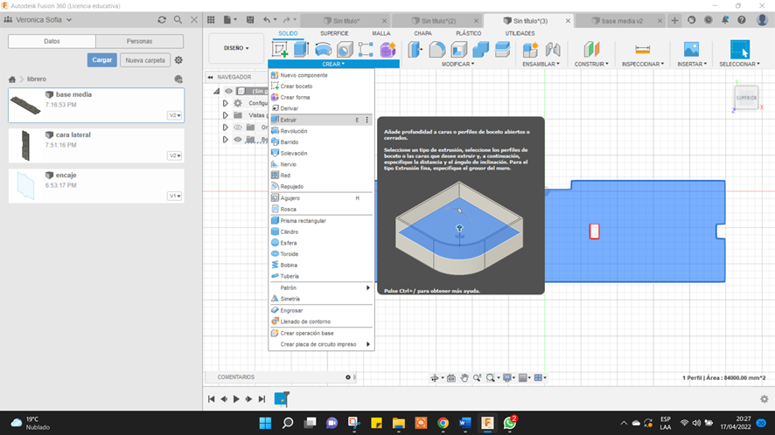Click the timeline sketch feature marker

[x=281, y=398]
